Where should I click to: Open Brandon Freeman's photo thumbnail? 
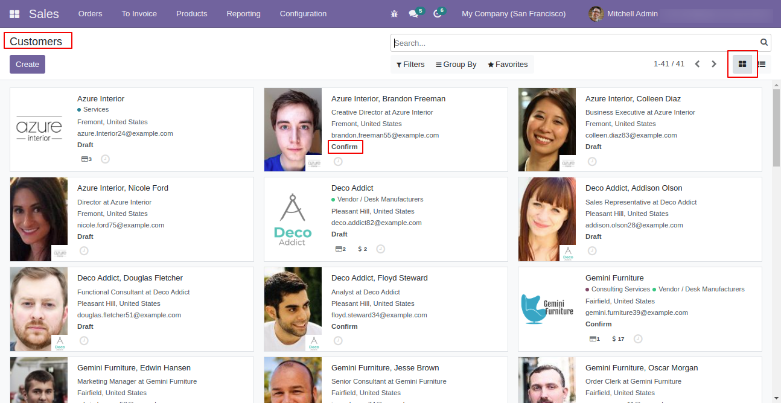(293, 130)
